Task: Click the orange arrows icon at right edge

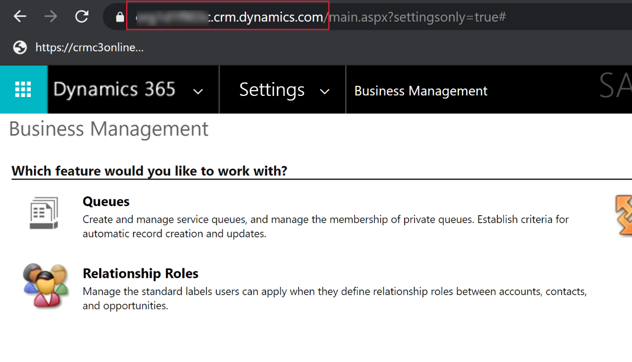Action: [x=624, y=215]
